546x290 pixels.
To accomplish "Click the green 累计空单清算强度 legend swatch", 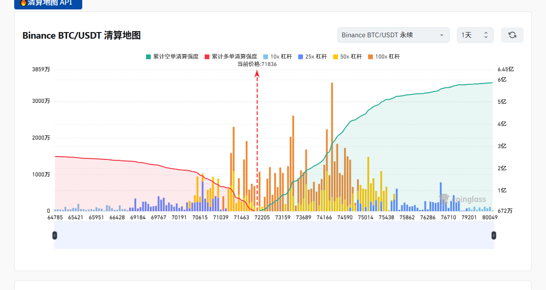I will coord(149,57).
